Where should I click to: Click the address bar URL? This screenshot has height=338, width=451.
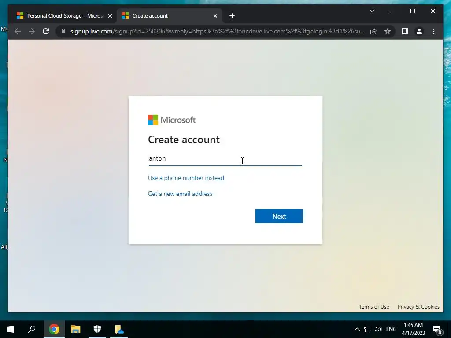218,31
